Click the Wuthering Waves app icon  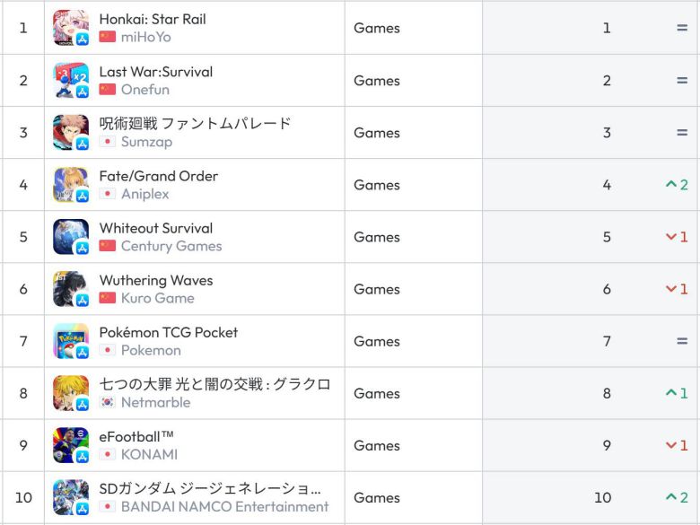(x=70, y=289)
